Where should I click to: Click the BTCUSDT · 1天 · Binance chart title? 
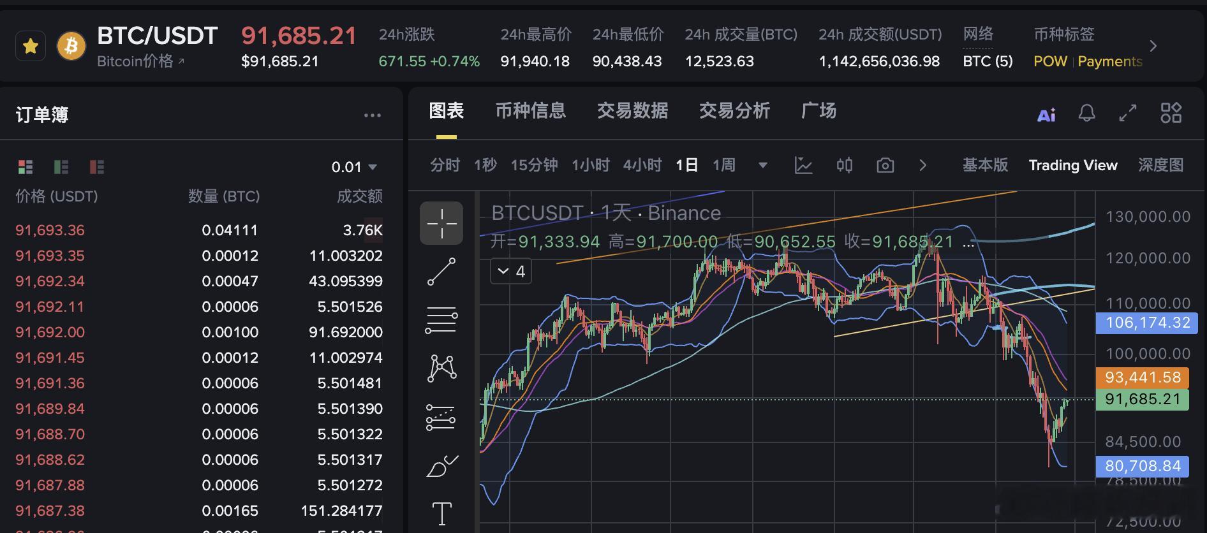(x=606, y=213)
